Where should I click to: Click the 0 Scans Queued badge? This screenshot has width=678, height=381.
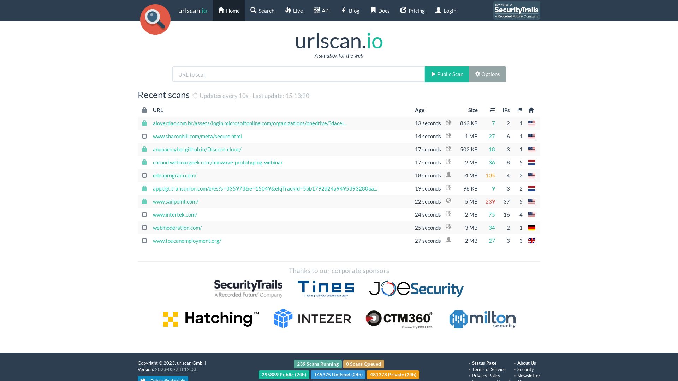[x=363, y=364]
